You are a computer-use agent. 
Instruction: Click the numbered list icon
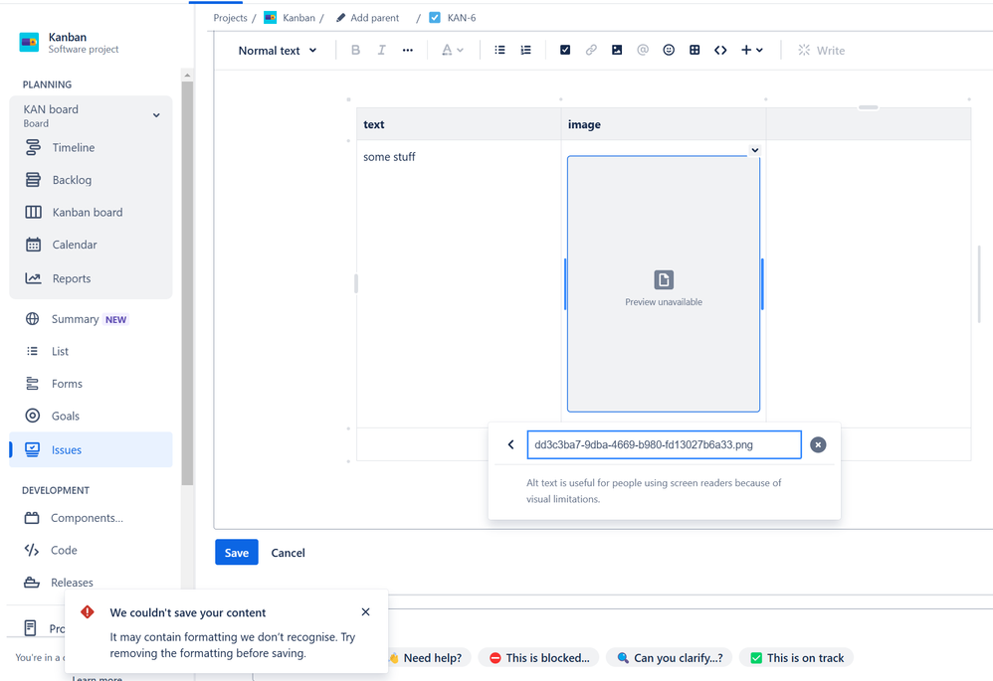526,51
